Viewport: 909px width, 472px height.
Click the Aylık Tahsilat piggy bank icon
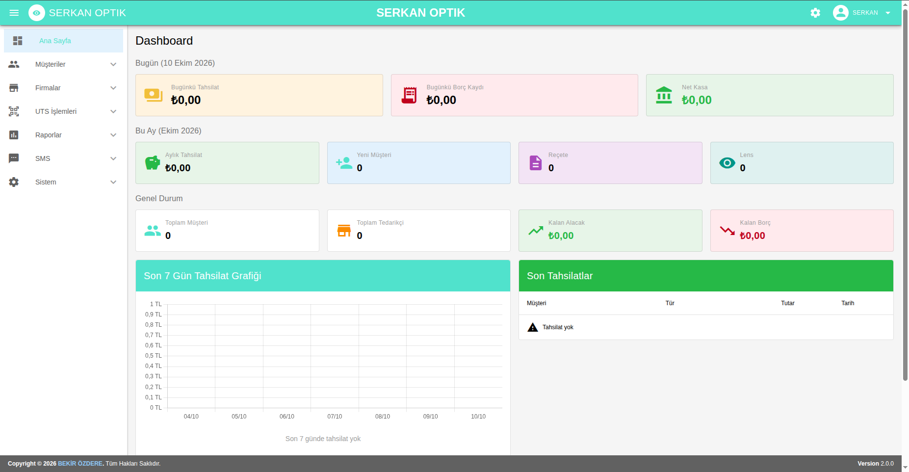[153, 163]
